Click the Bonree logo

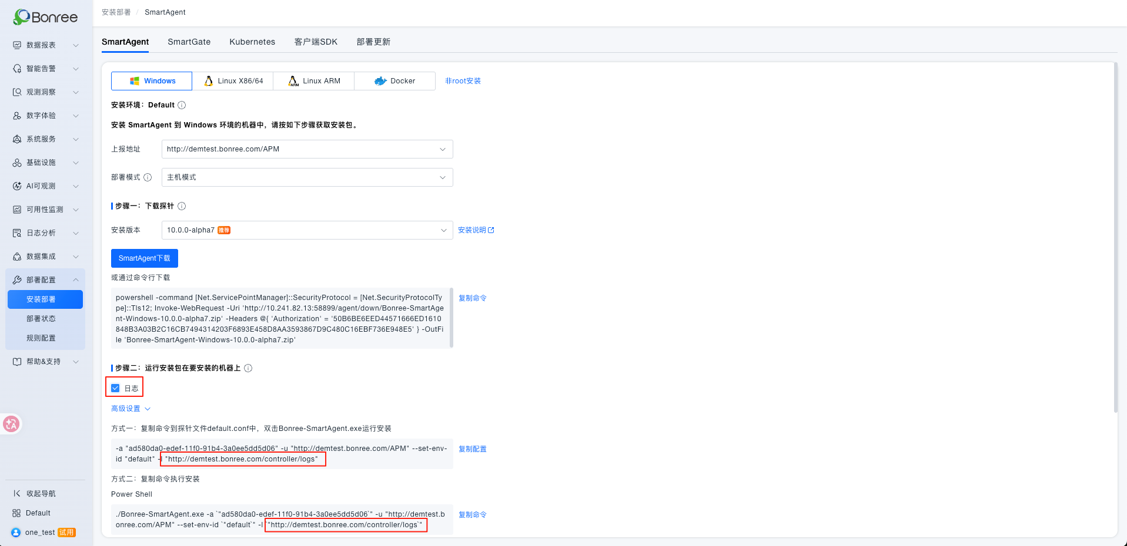pos(46,17)
